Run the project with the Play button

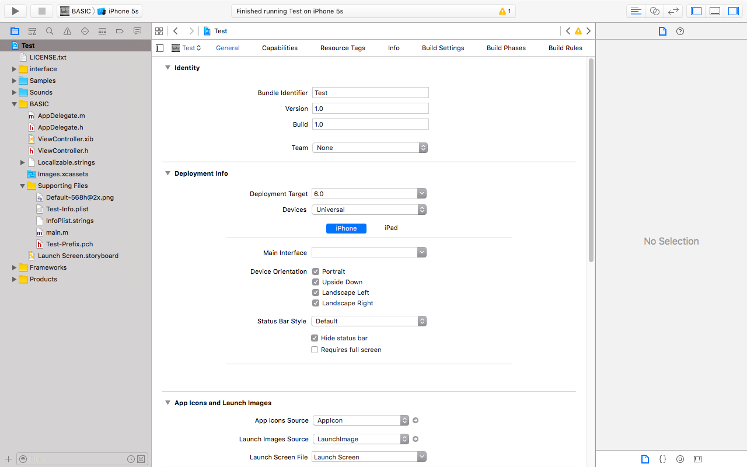(16, 11)
